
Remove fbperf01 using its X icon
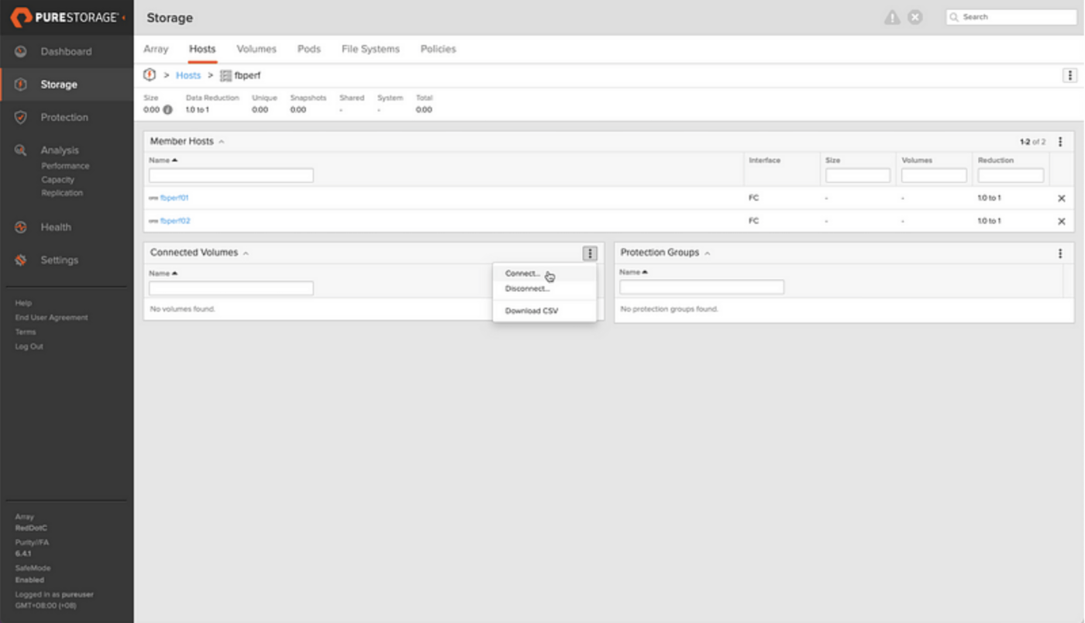pos(1062,198)
